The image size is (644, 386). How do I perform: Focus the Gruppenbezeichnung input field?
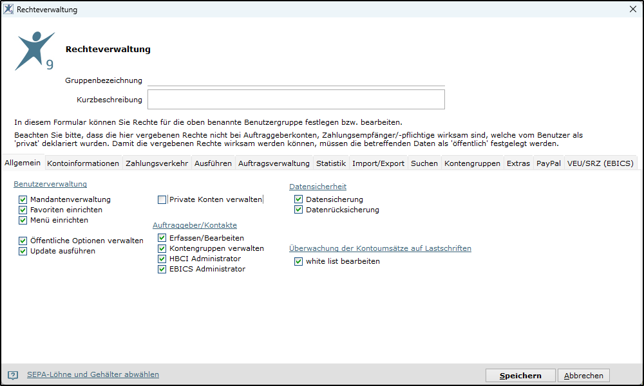click(x=296, y=80)
